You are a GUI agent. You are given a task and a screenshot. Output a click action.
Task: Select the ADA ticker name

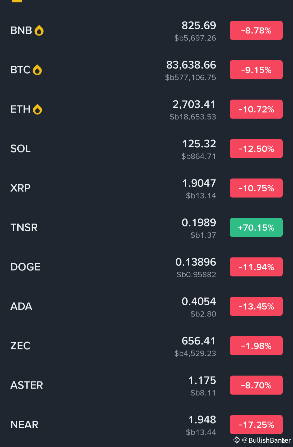click(21, 306)
